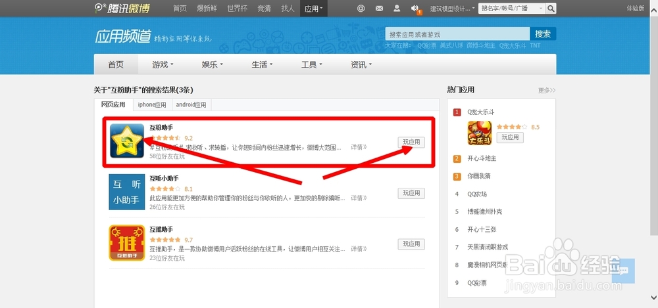658x308 pixels.
Task: Click the 互推助手 title link
Action: [161, 230]
